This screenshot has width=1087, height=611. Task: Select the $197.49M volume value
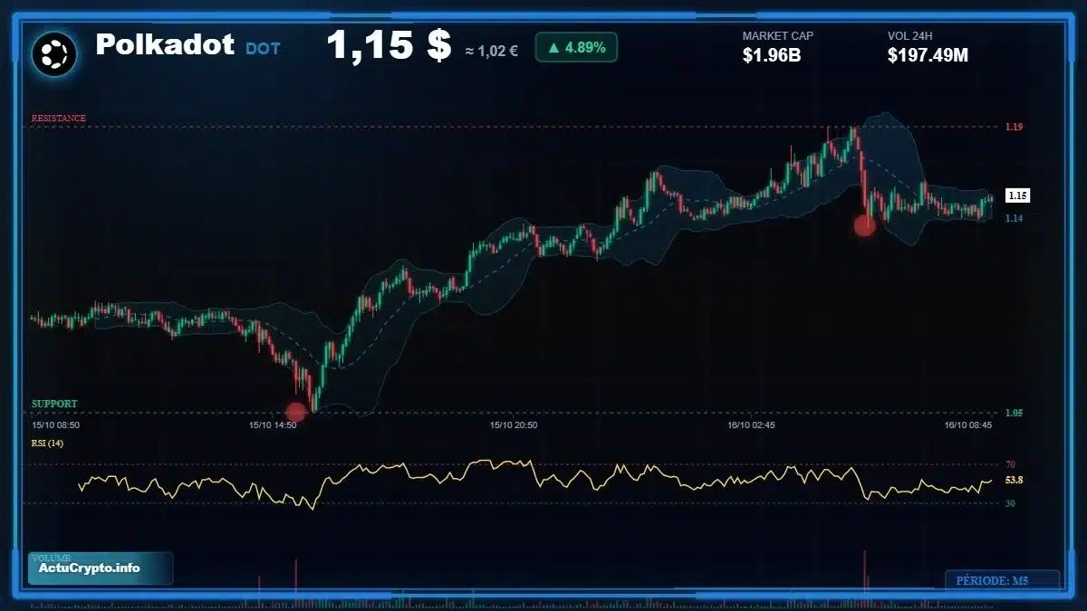coord(928,55)
